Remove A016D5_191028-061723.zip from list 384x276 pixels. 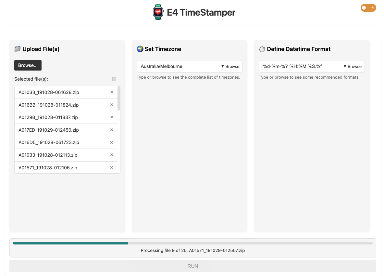(112, 142)
